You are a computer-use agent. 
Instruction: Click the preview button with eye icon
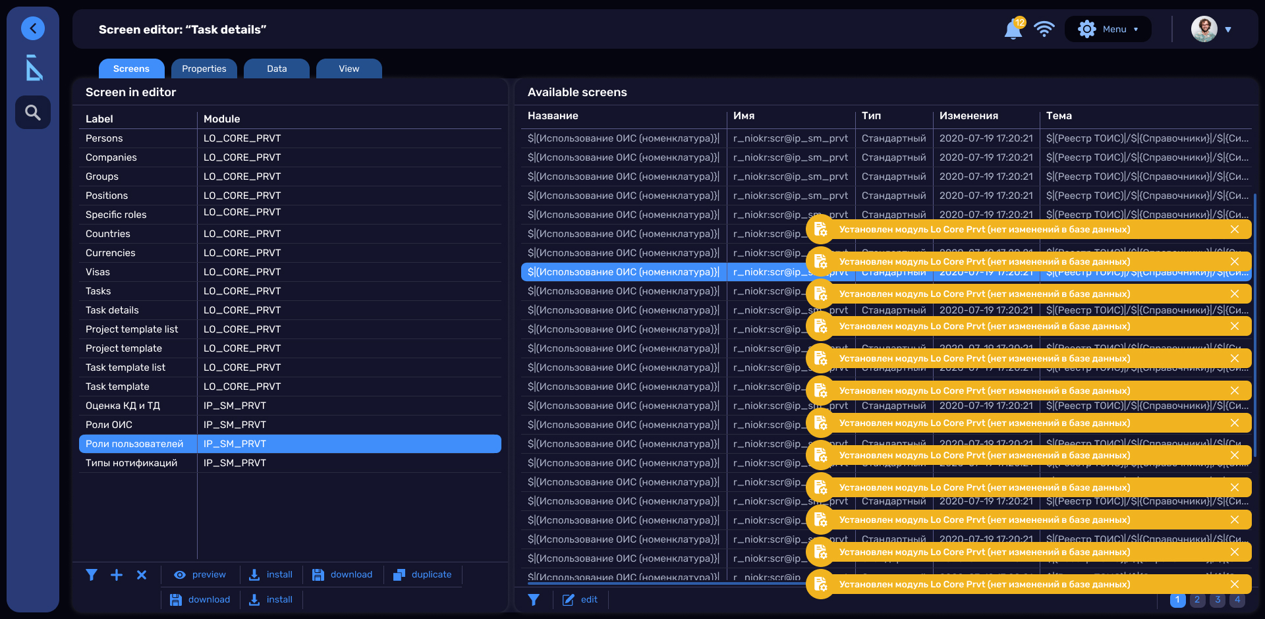click(x=200, y=575)
